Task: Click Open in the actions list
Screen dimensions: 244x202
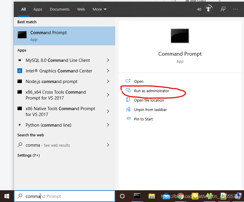Action: pyautogui.click(x=139, y=81)
